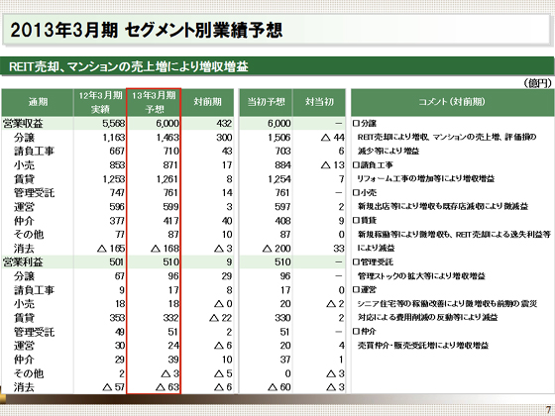Click the 管理受託 label under 営業収益
The width and height of the screenshot is (555, 416).
(x=34, y=193)
